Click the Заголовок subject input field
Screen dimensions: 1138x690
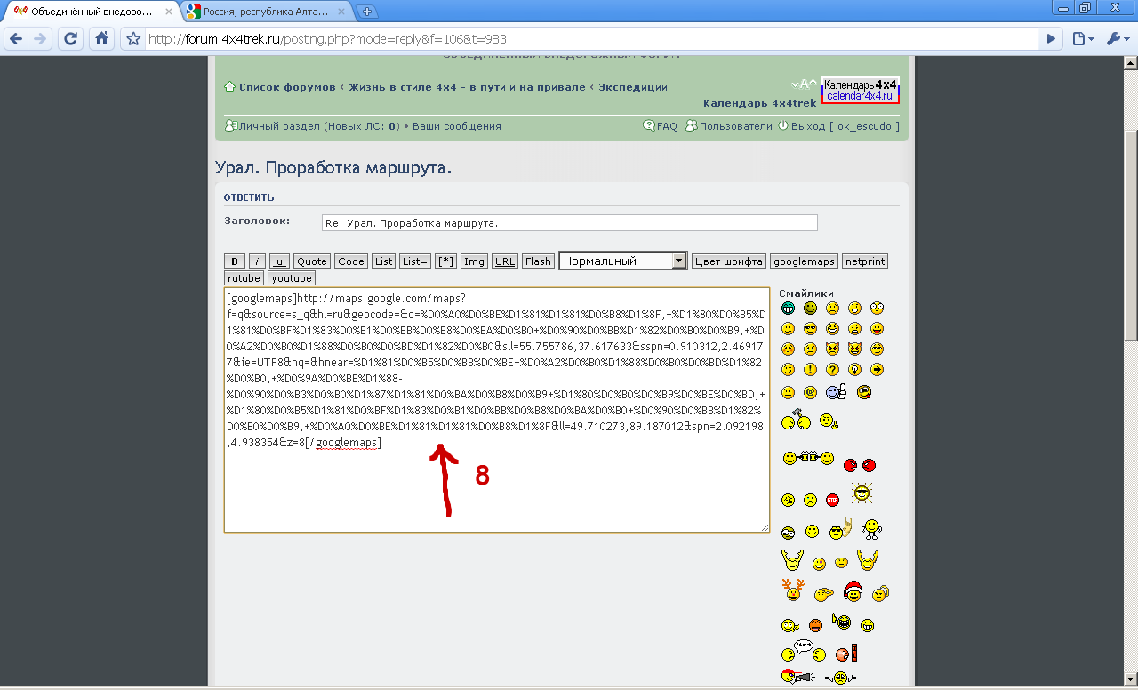[x=569, y=223]
